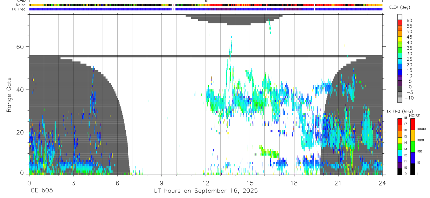Image resolution: width=430 pixels, height=198 pixels.
Task: Click the 'UT hours on September 16, 2025' axis title
Action: tap(206, 191)
